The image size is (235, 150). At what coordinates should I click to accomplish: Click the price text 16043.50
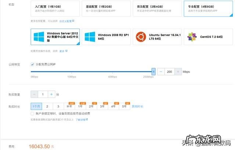point(39,146)
